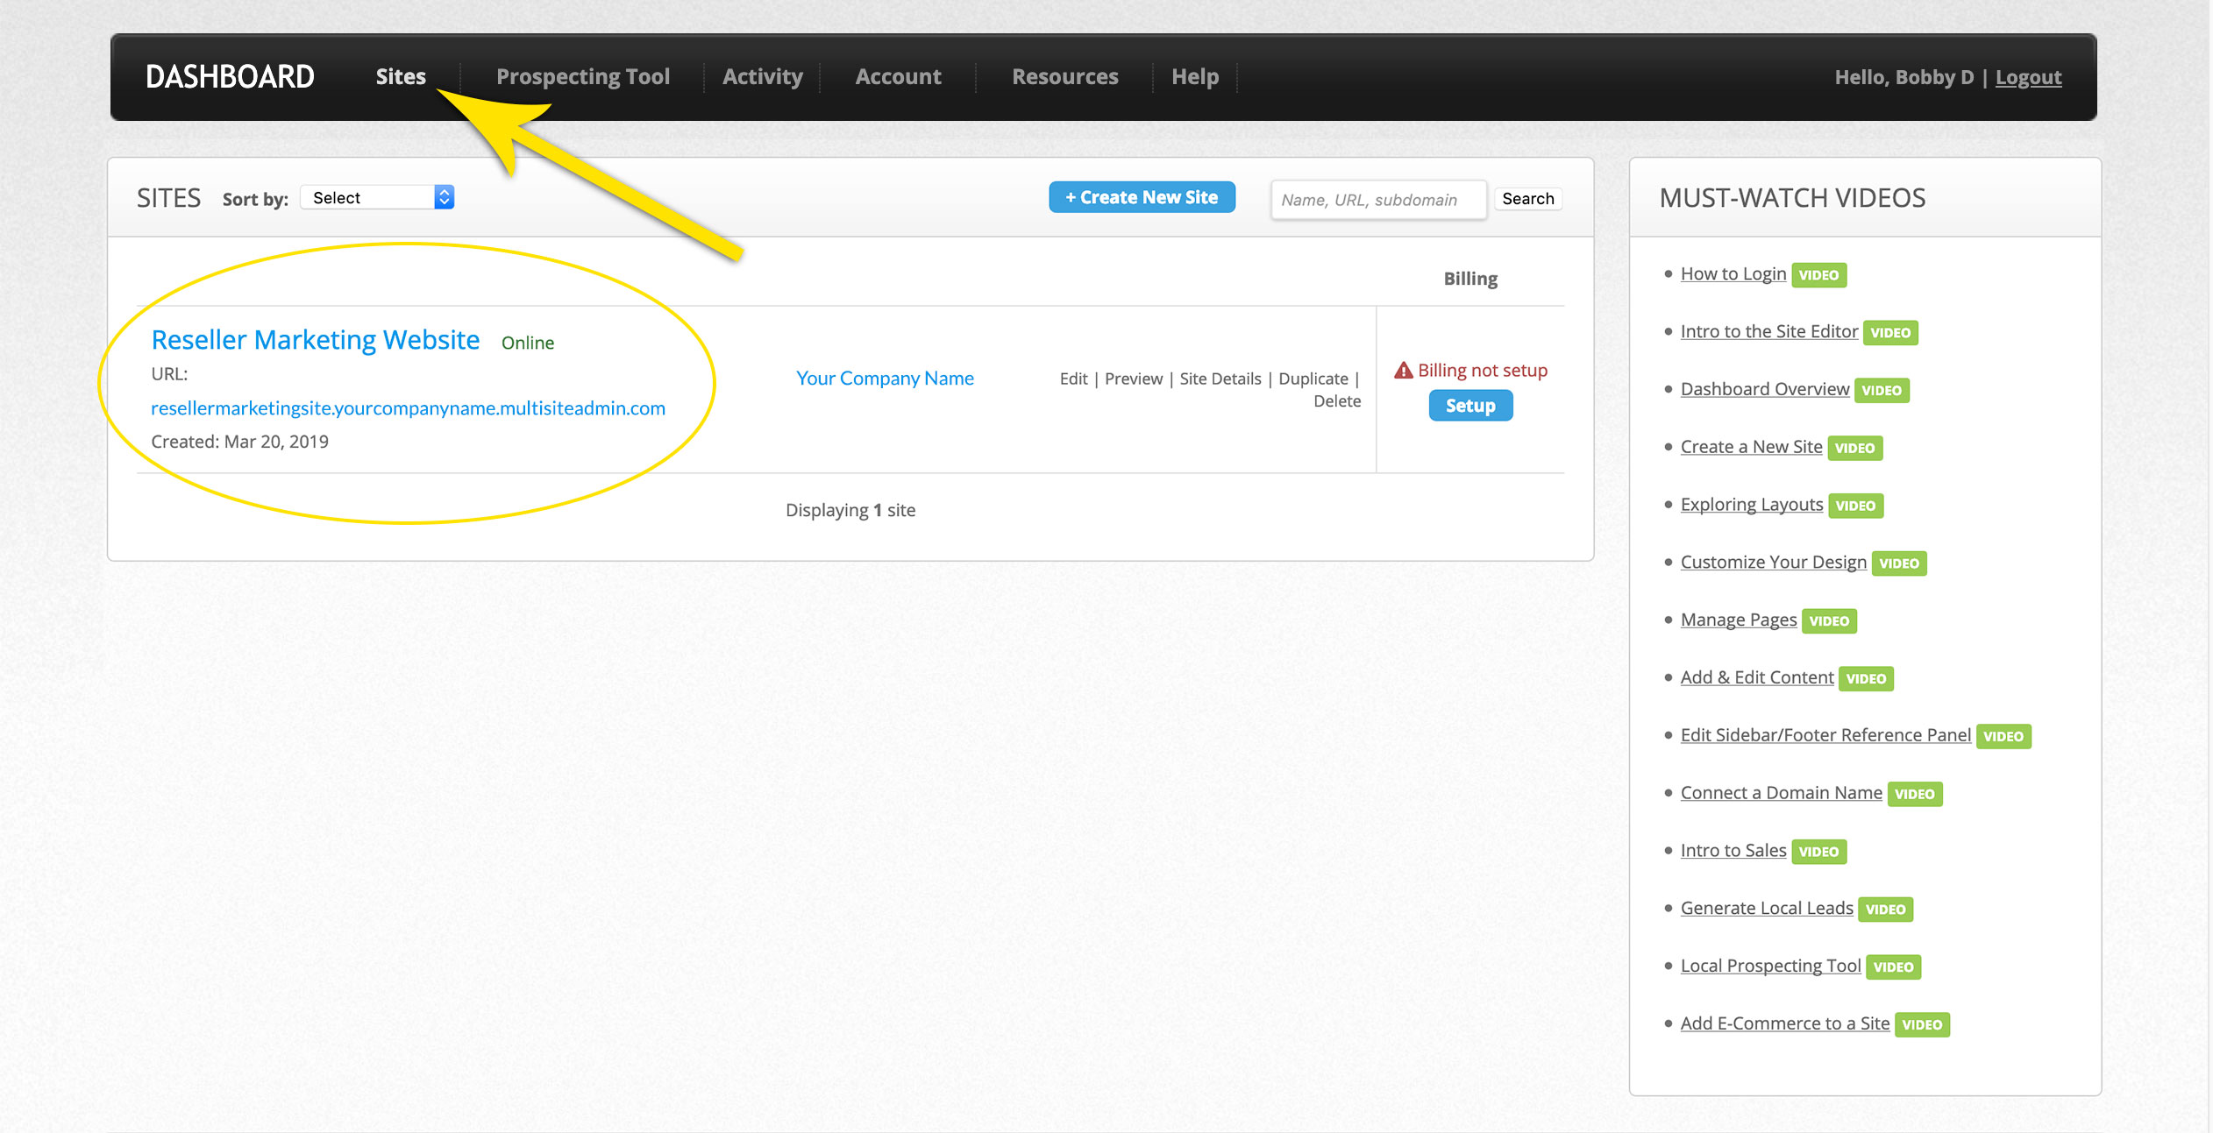
Task: Click the blue Setup billing button
Action: (x=1470, y=406)
